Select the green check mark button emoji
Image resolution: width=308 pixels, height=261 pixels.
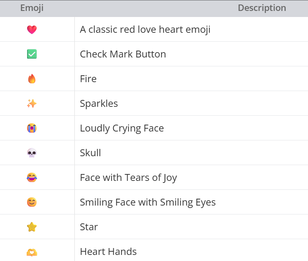[x=32, y=54]
